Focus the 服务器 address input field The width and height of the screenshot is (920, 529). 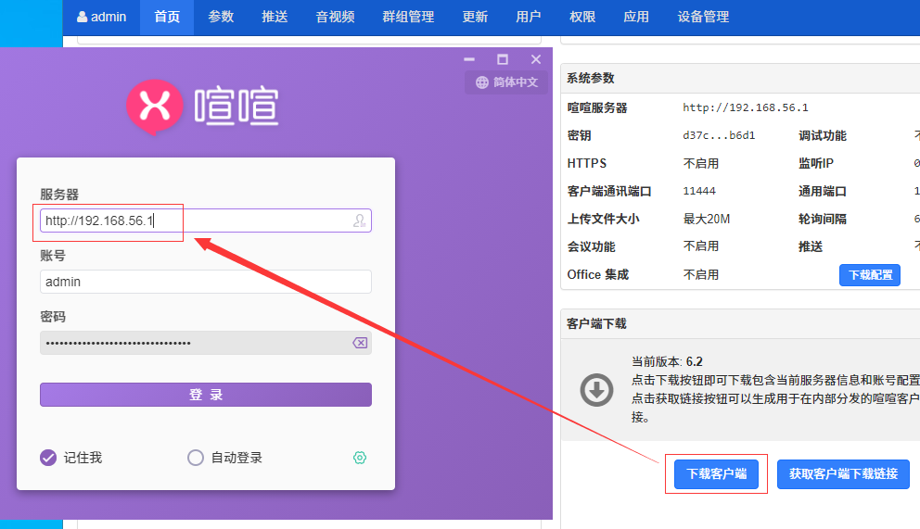pyautogui.click(x=205, y=220)
